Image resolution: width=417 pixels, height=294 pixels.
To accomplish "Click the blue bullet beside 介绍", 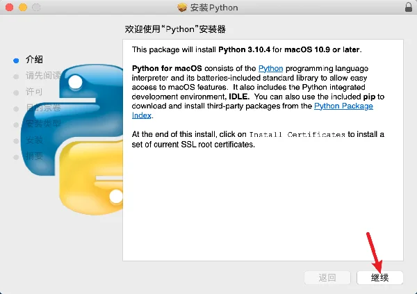I will 16,60.
